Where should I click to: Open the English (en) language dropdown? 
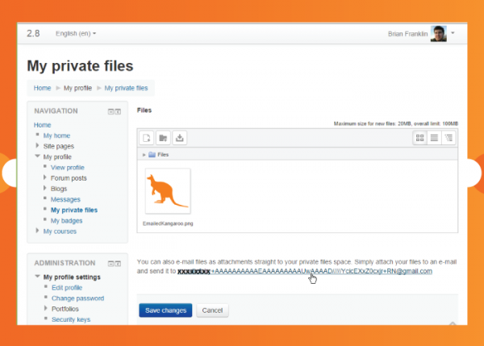pos(76,33)
